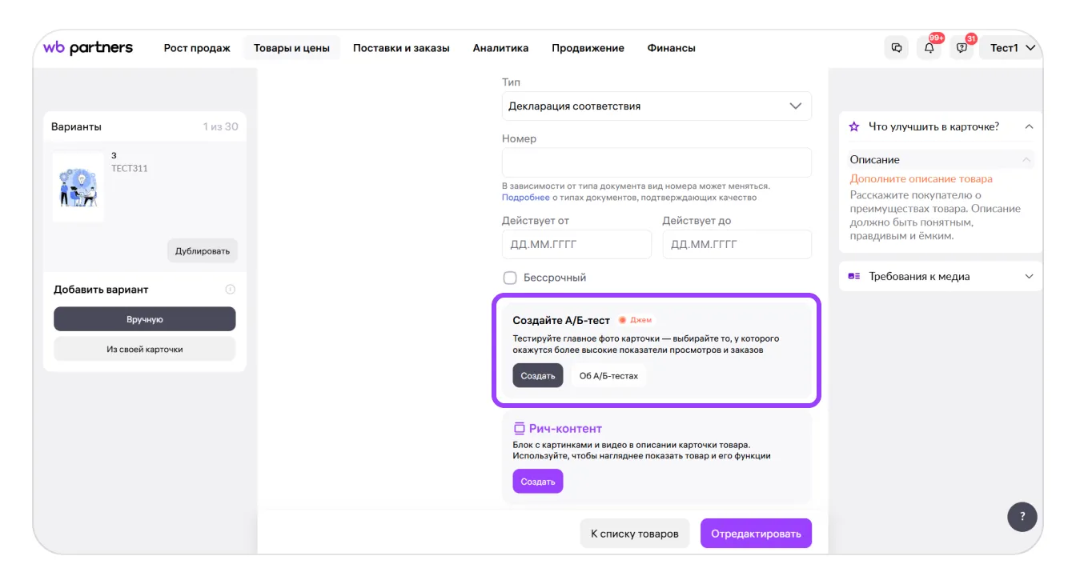Open the chat messages icon
Screen dimensions: 1076x584
pyautogui.click(x=897, y=48)
